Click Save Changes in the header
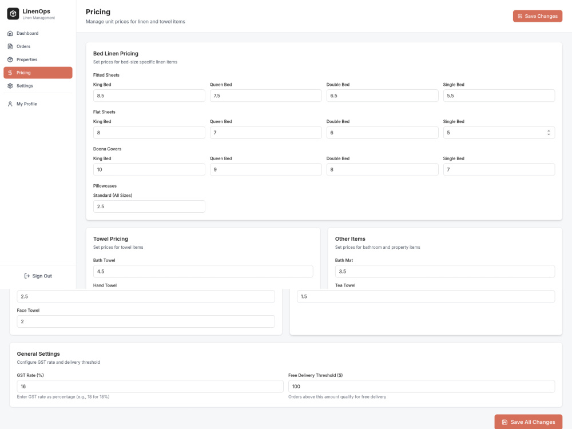 (537, 16)
